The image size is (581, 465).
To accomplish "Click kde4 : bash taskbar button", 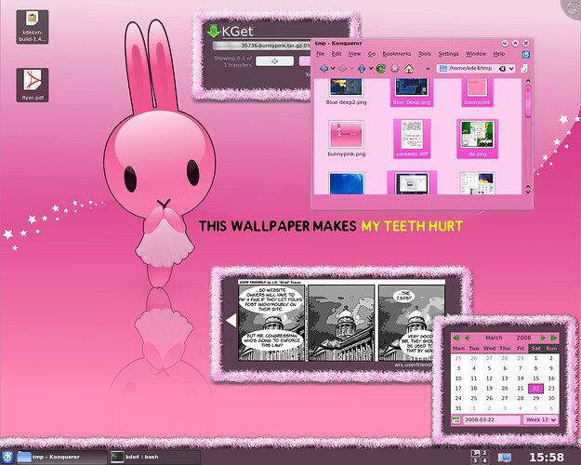I will pyautogui.click(x=154, y=457).
